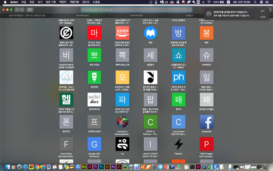Click the Wi-Fi status icon
This screenshot has height=171, width=273.
(209, 2)
